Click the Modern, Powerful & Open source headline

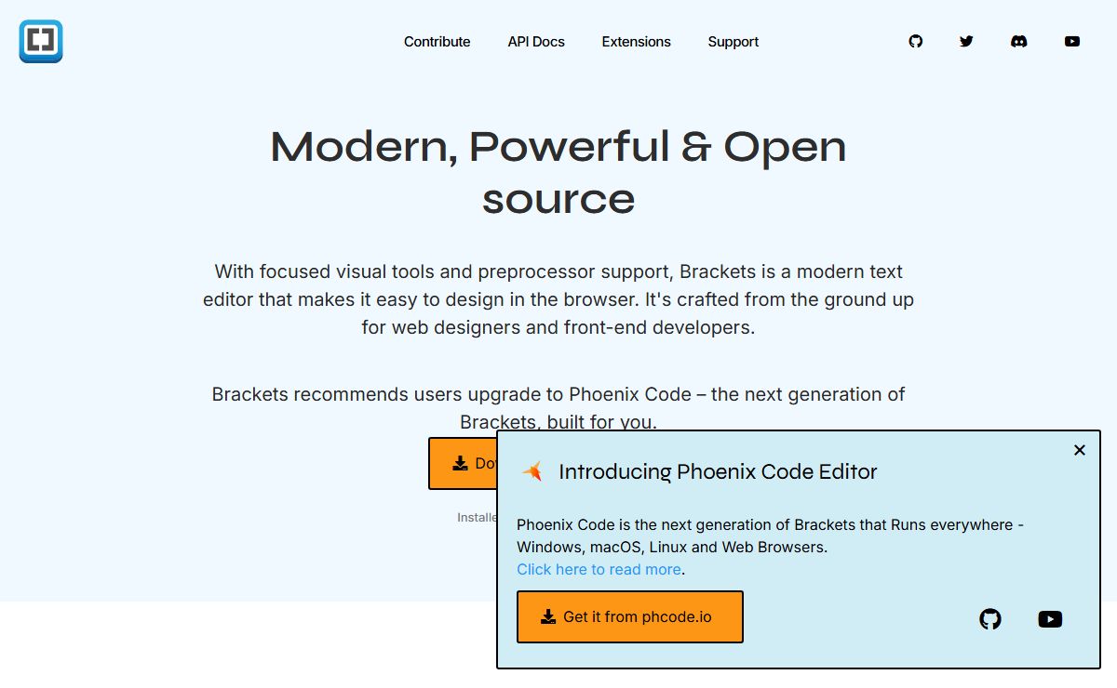[x=558, y=172]
